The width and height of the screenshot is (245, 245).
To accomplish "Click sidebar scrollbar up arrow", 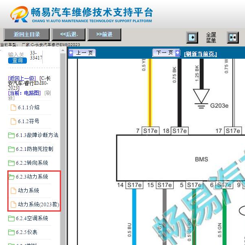I will (63, 51).
